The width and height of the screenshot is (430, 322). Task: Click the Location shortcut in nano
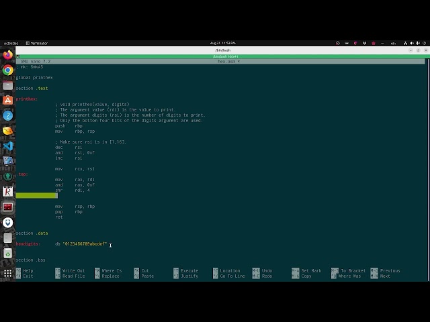[x=226, y=270]
